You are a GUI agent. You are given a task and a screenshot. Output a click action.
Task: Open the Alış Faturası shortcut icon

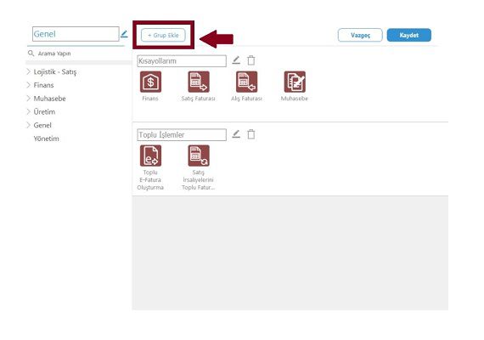pyautogui.click(x=246, y=82)
